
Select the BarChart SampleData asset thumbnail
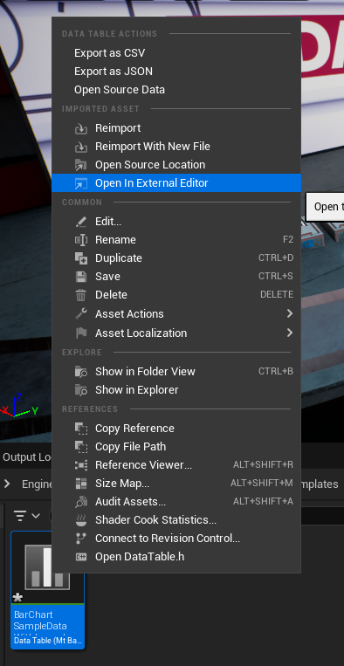[x=47, y=590]
